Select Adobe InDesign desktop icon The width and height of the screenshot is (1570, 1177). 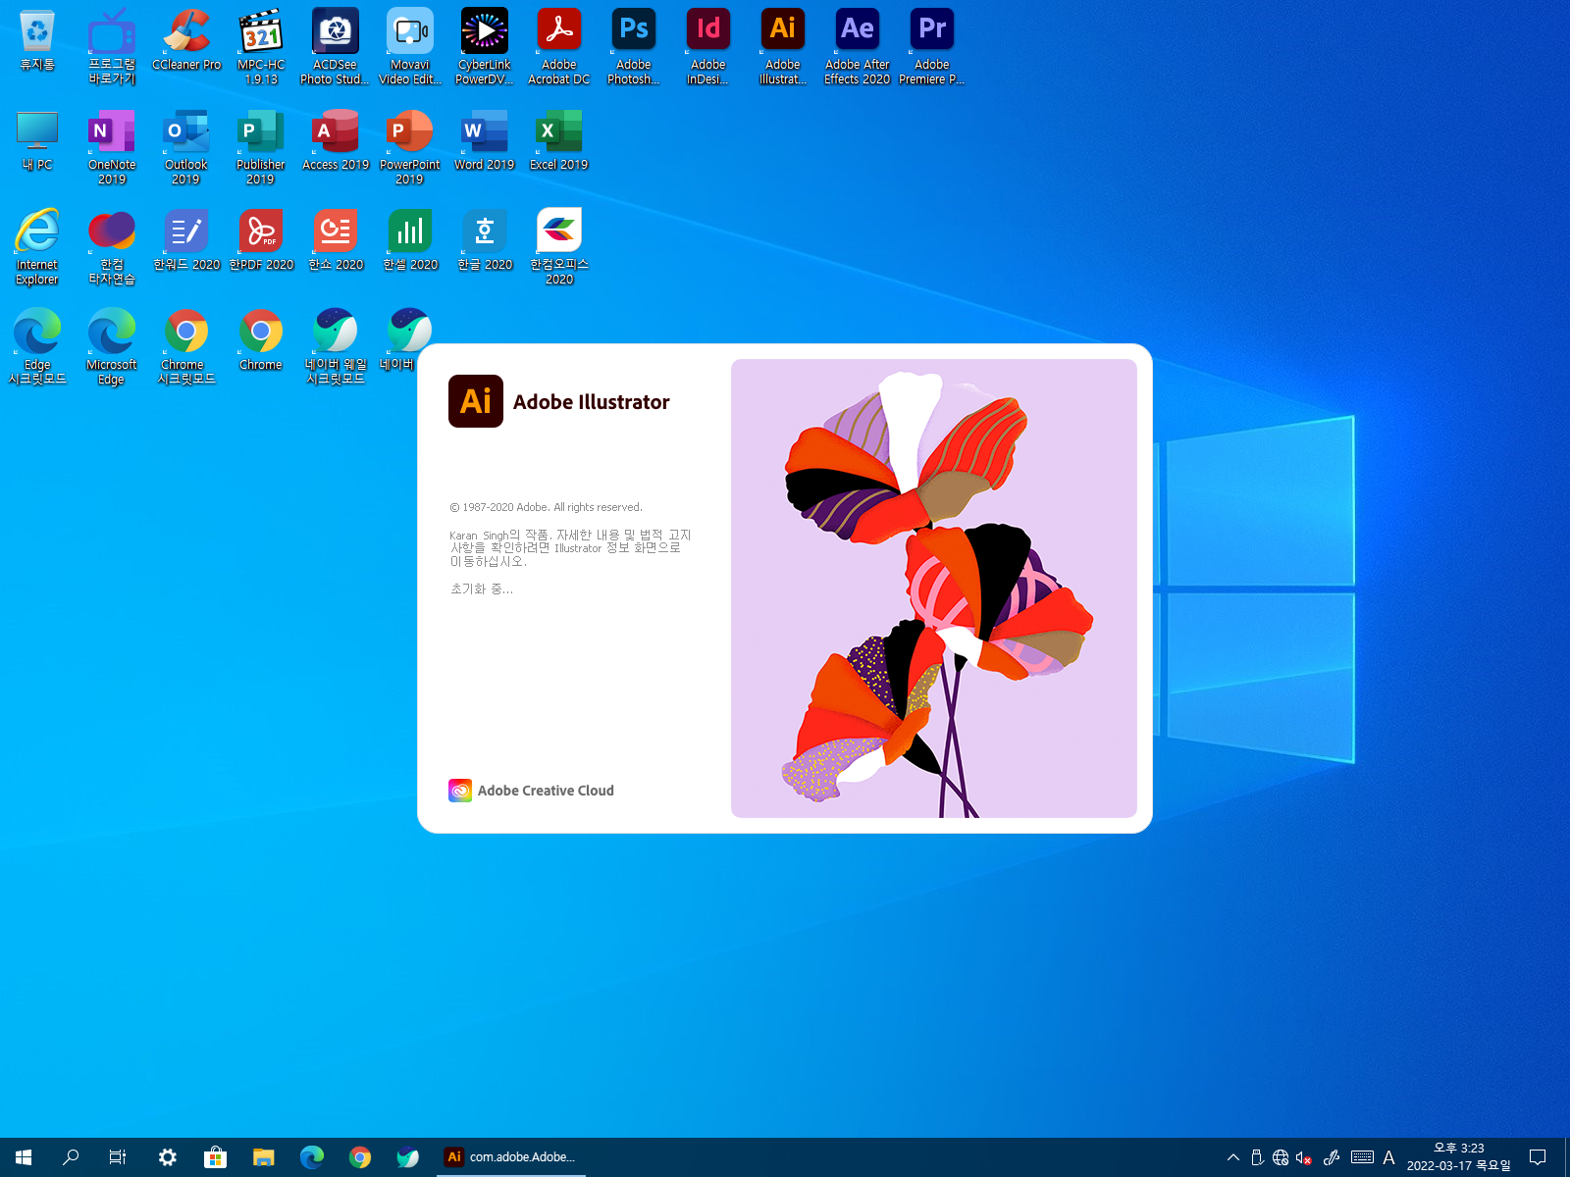(708, 47)
